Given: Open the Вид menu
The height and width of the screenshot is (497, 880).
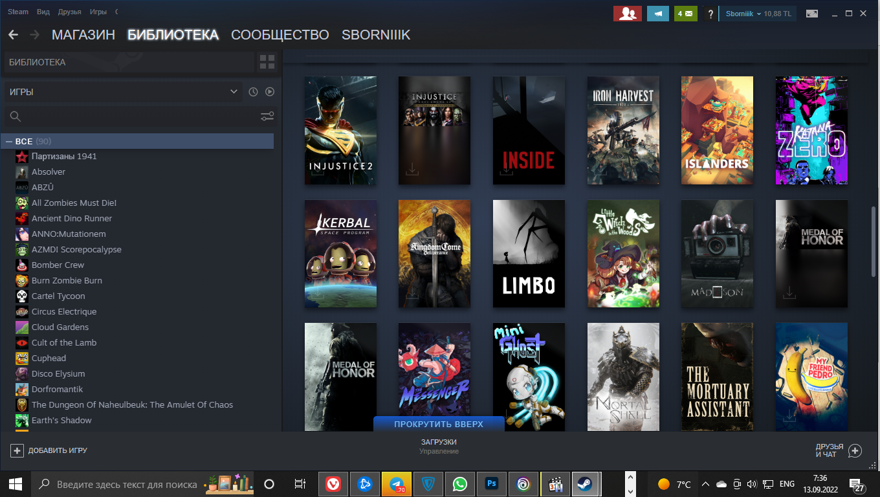Looking at the screenshot, I should (x=43, y=12).
